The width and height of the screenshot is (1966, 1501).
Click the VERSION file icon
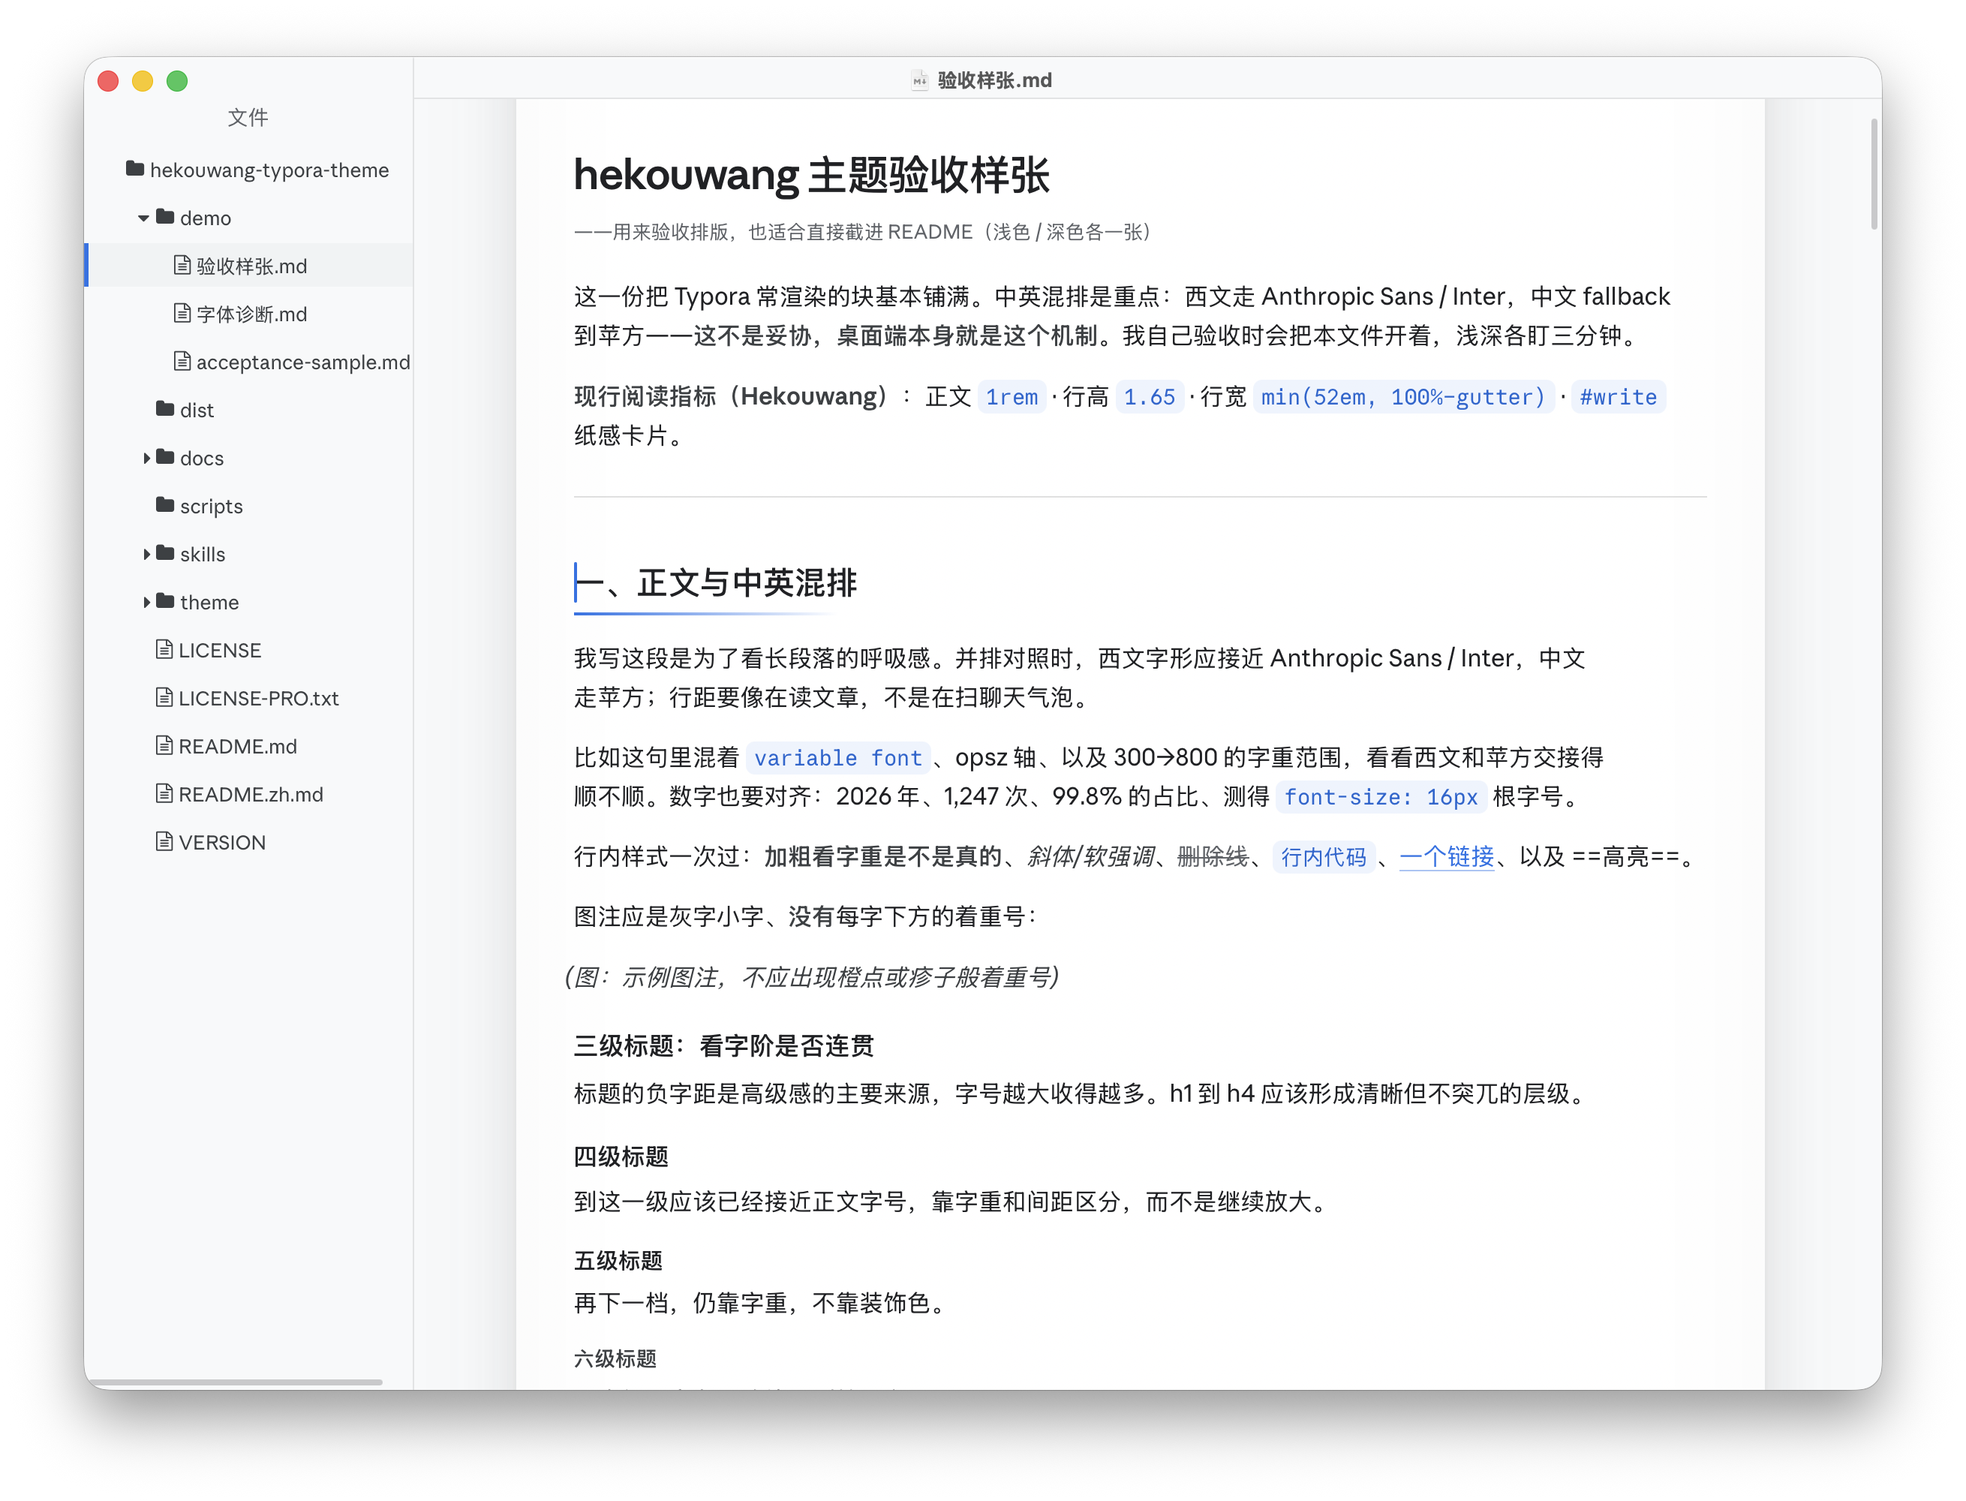[164, 843]
